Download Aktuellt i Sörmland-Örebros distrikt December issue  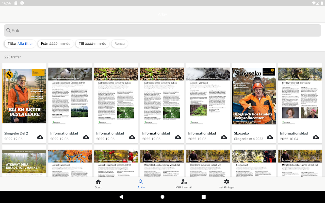tap(86, 137)
